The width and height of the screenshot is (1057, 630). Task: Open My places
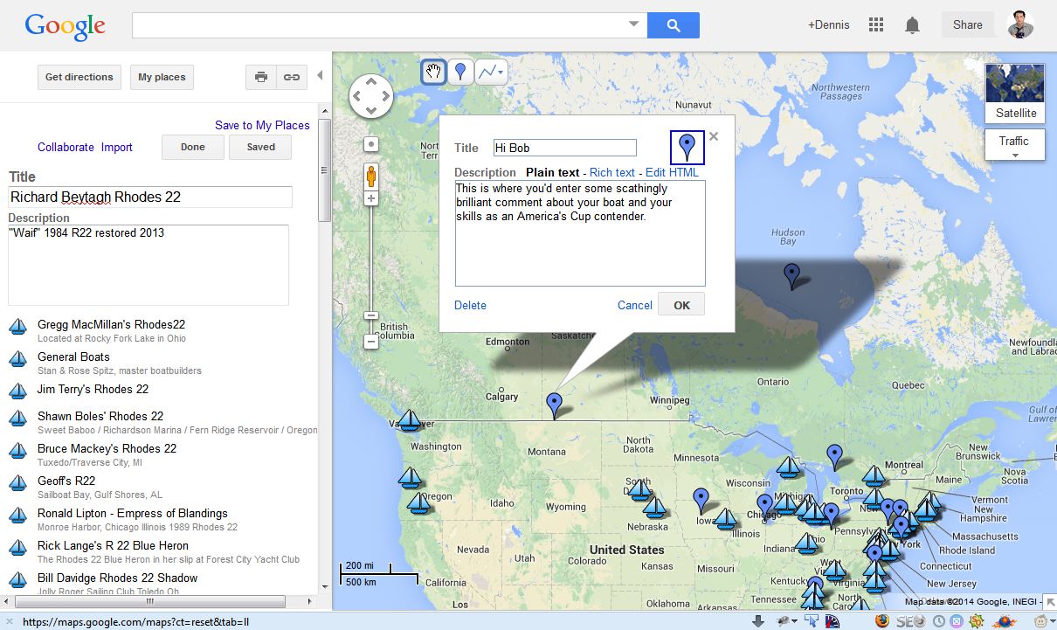pos(162,77)
